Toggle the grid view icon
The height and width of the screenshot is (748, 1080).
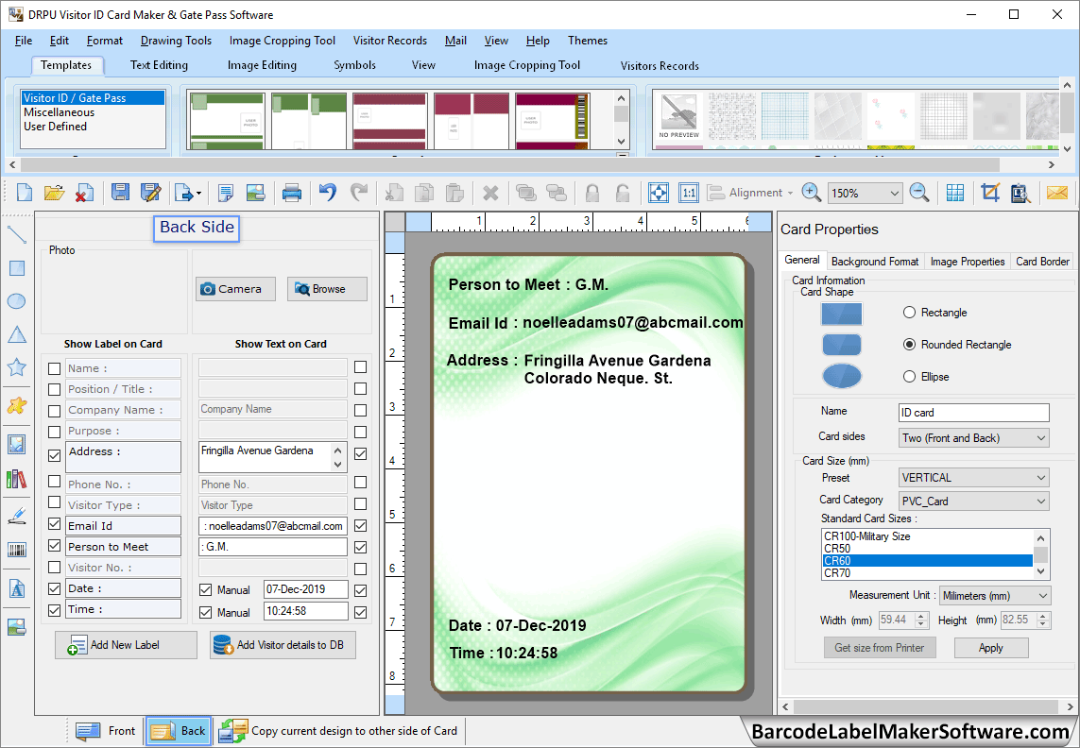(955, 193)
